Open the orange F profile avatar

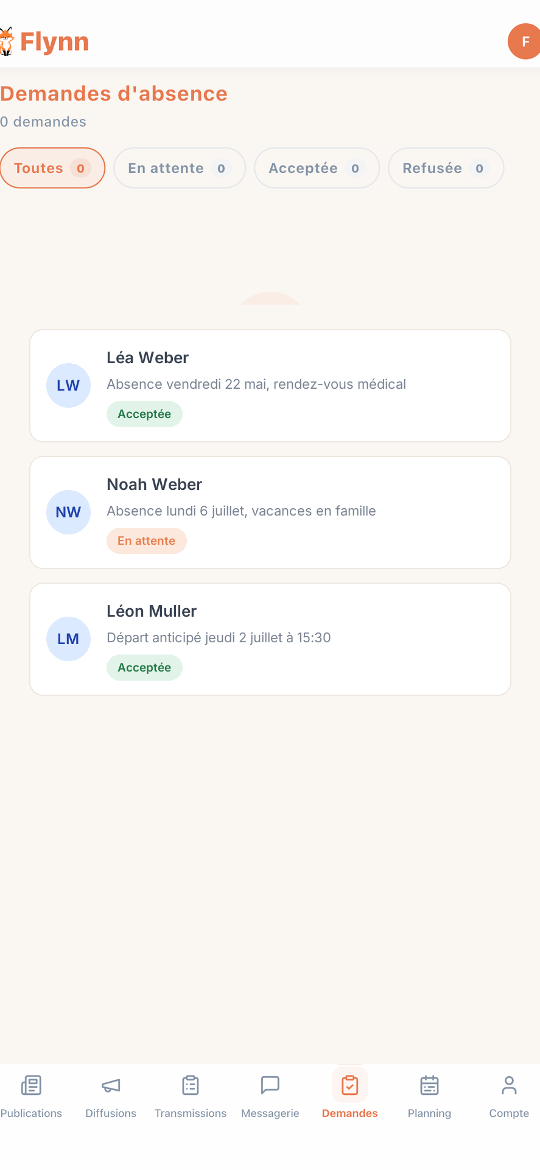click(x=524, y=41)
